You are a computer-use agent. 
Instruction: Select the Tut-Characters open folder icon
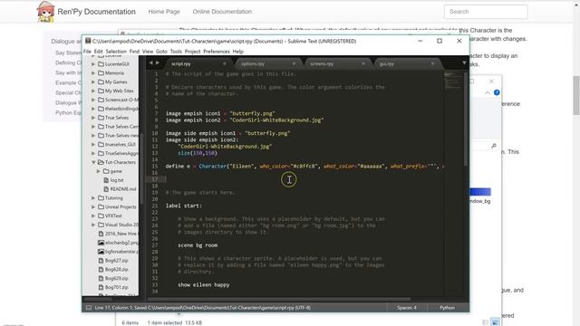click(x=101, y=162)
